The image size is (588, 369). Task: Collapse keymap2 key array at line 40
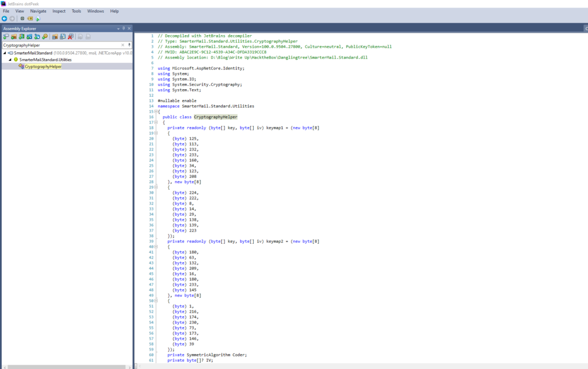156,247
